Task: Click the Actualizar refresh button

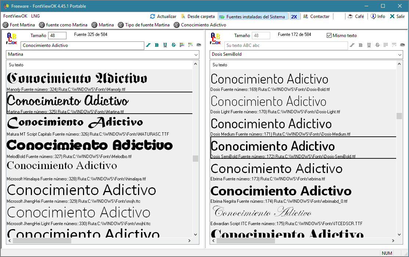Action: click(163, 16)
